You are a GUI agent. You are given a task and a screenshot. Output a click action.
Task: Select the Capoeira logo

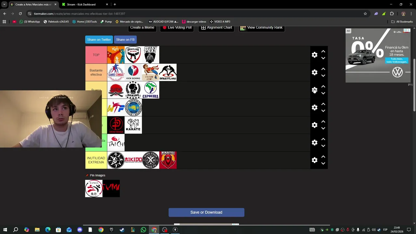pos(150,90)
